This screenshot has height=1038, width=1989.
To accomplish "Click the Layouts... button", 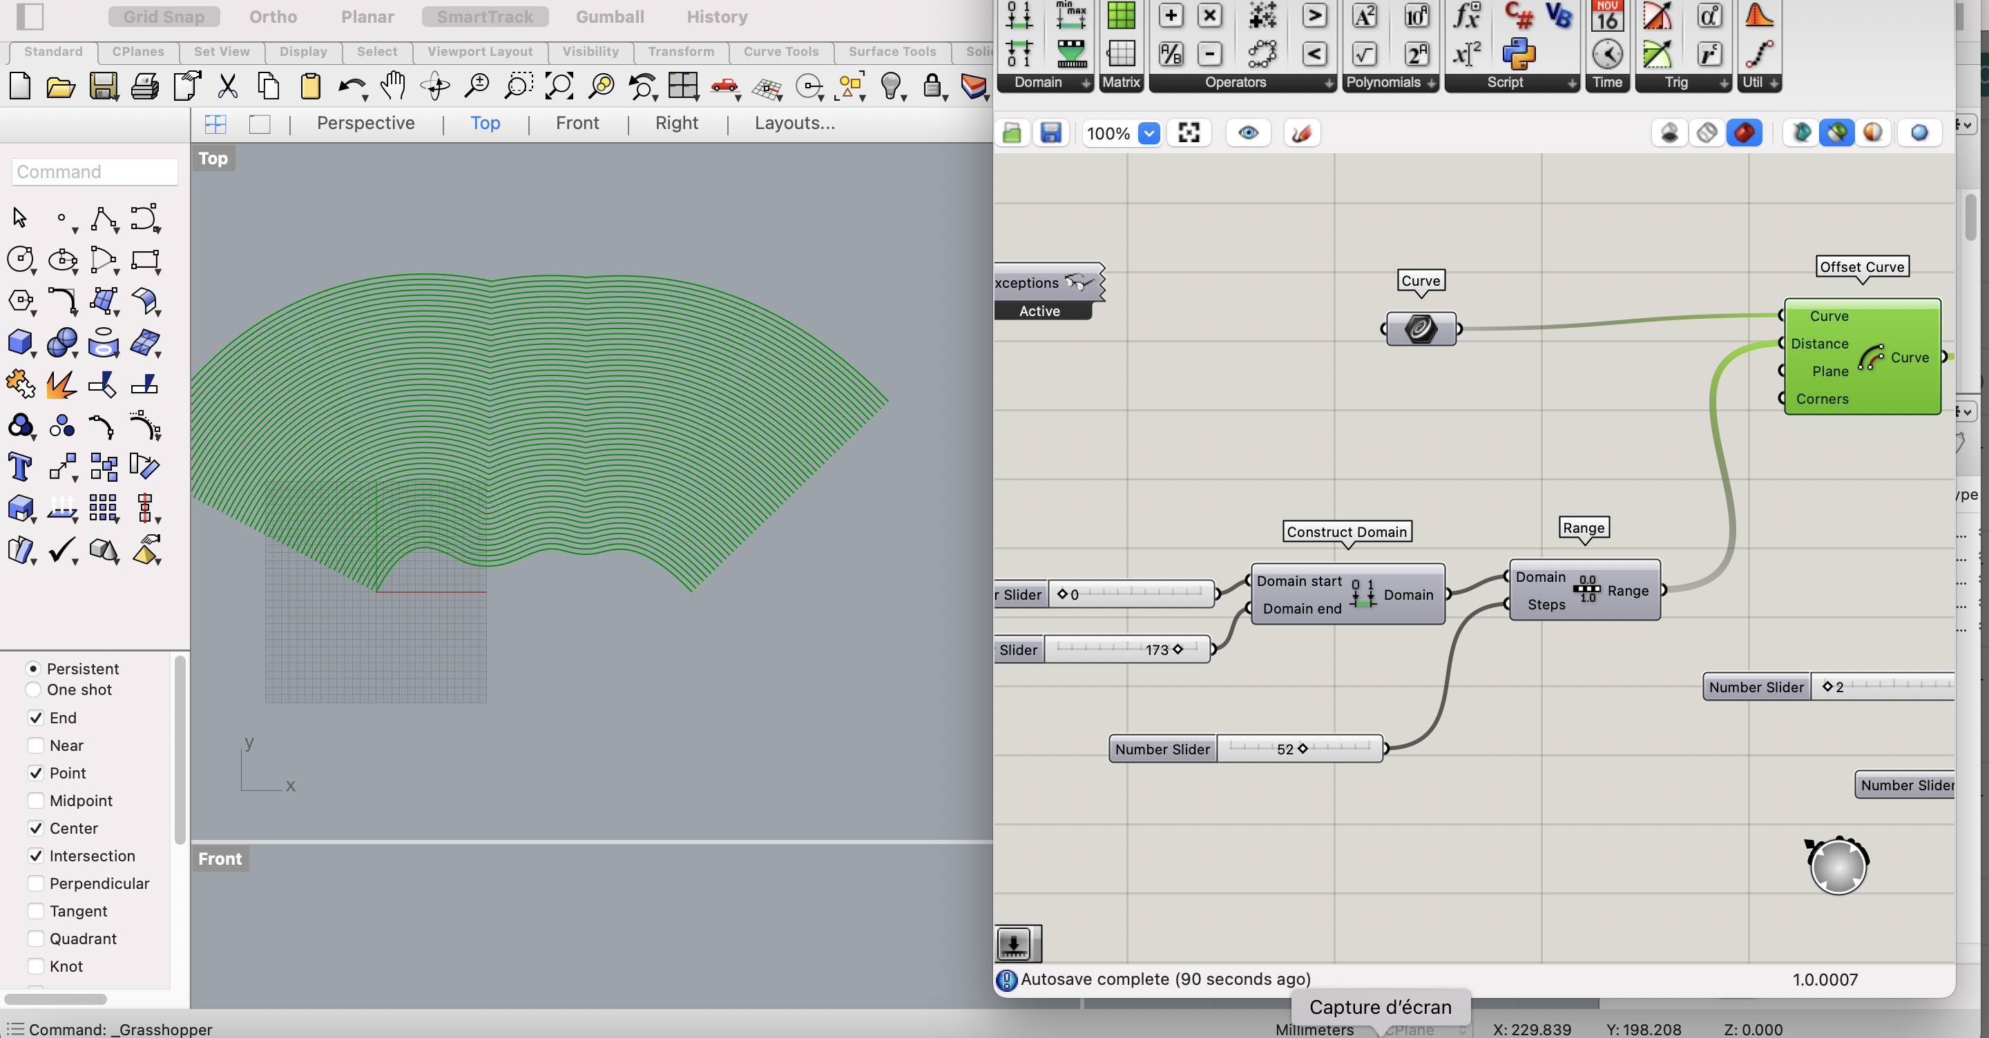I will 794,123.
